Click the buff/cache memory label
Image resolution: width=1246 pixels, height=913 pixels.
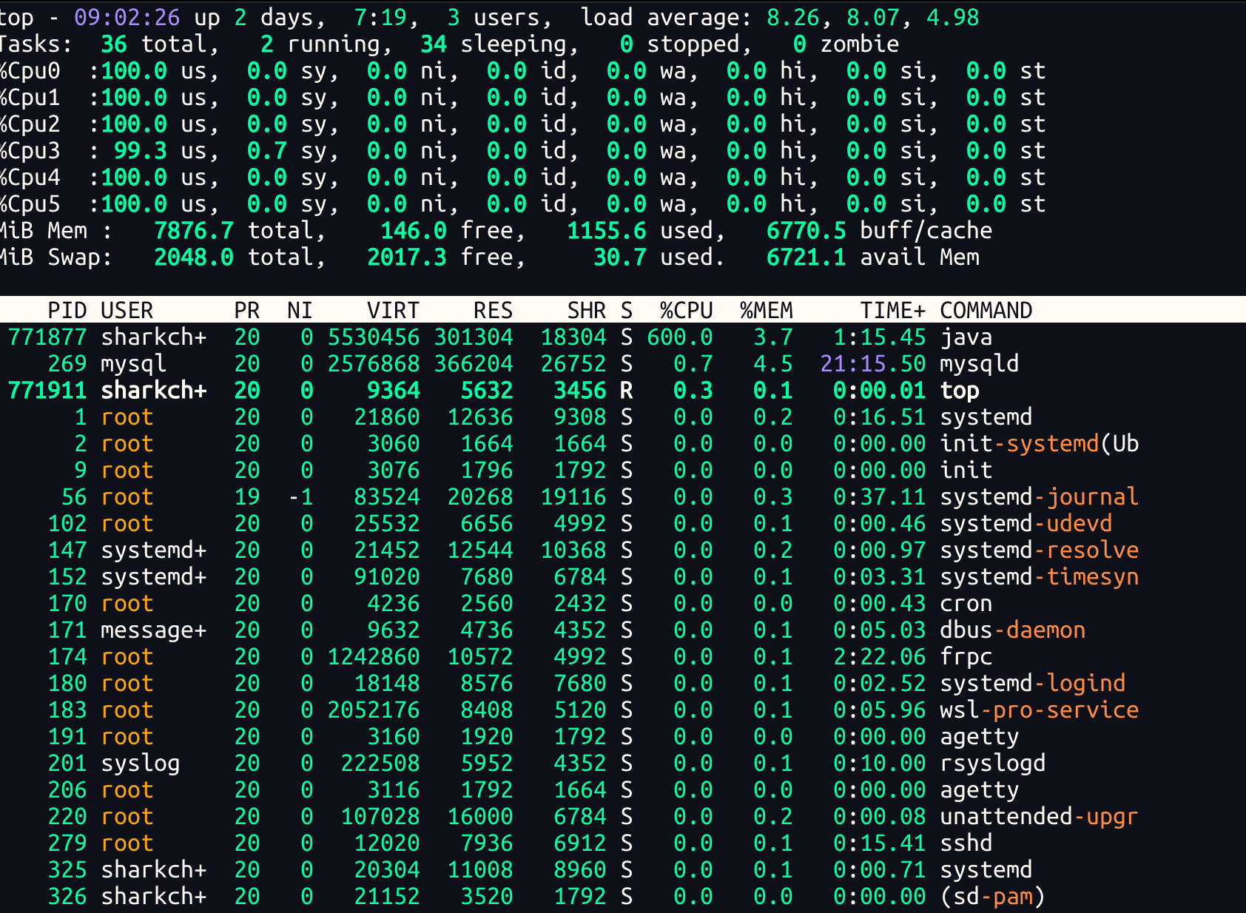[x=926, y=231]
